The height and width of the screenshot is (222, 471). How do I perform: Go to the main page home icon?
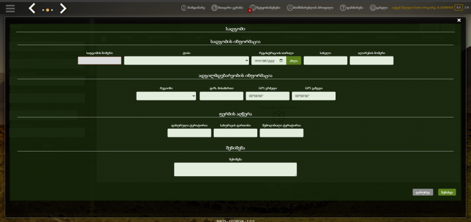227,8
